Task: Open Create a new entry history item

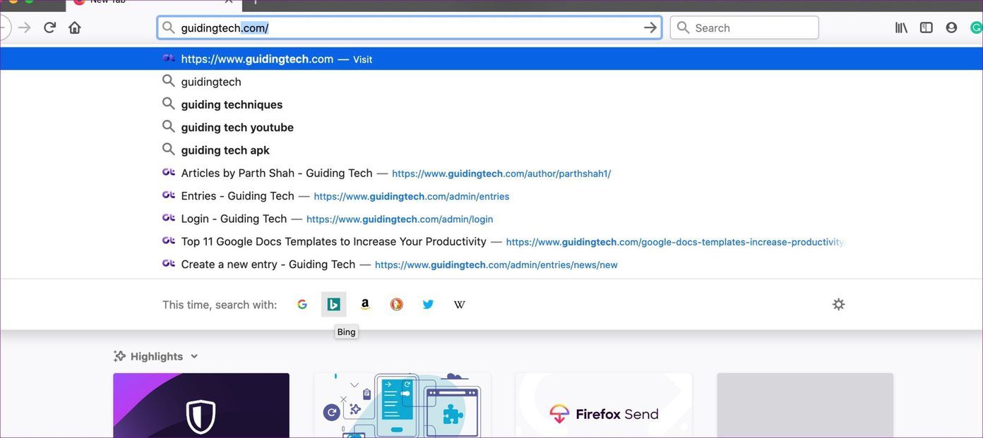Action: (491, 264)
